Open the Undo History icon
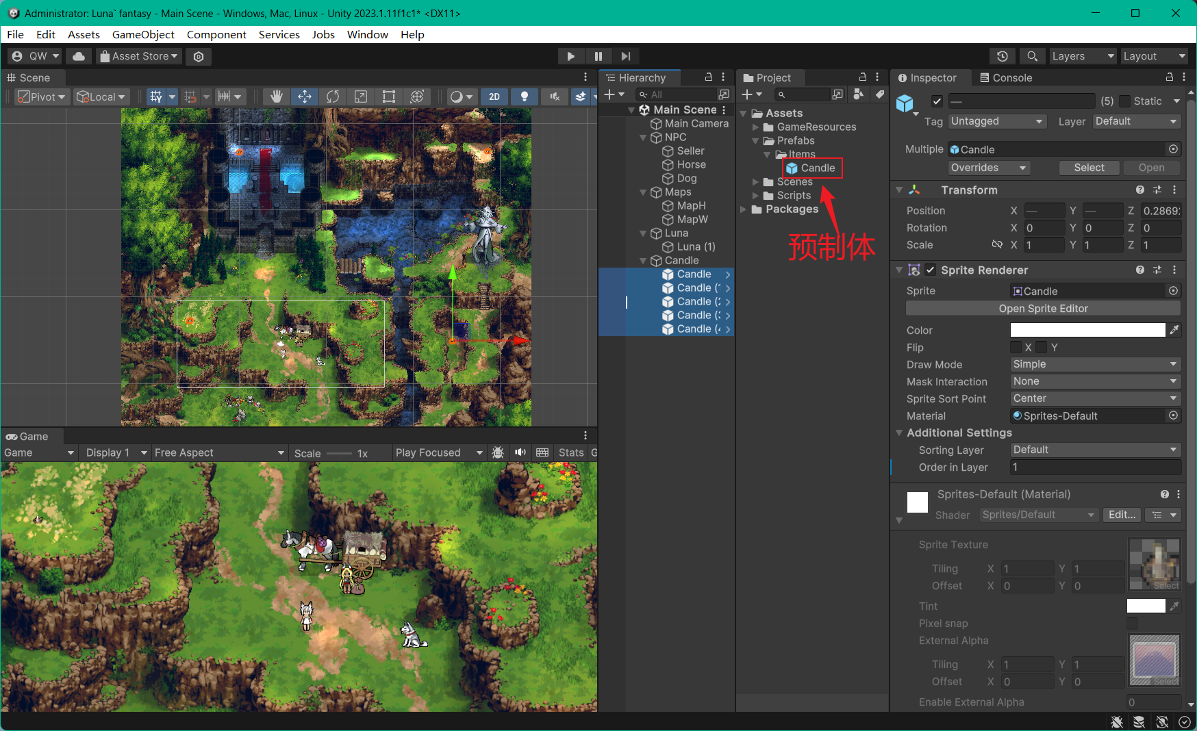Viewport: 1197px width, 731px height. coord(1003,56)
